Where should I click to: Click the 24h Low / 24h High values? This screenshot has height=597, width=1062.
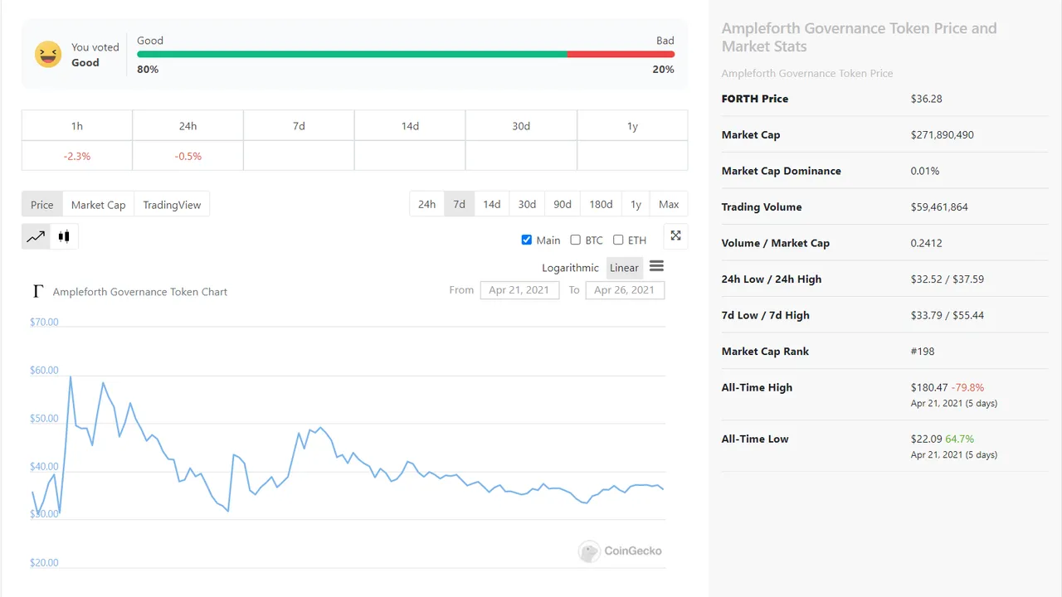point(948,279)
